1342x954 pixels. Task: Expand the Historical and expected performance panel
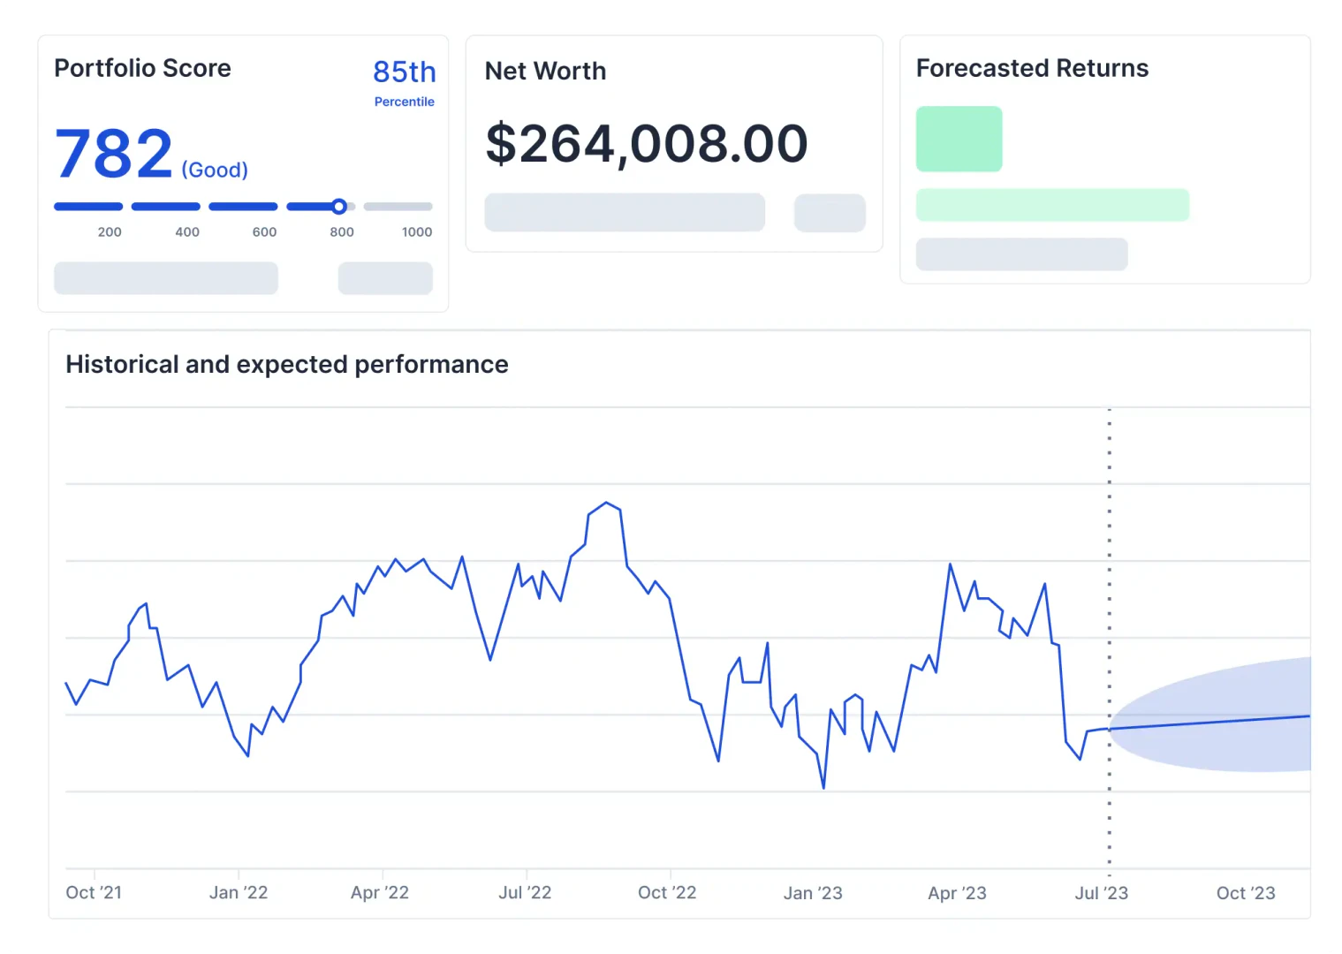pos(286,364)
